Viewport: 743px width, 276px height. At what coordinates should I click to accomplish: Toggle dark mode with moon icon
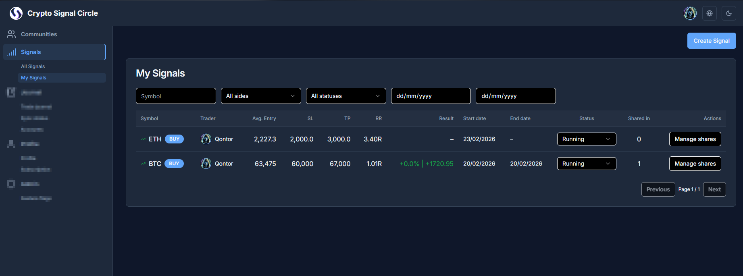coord(729,13)
